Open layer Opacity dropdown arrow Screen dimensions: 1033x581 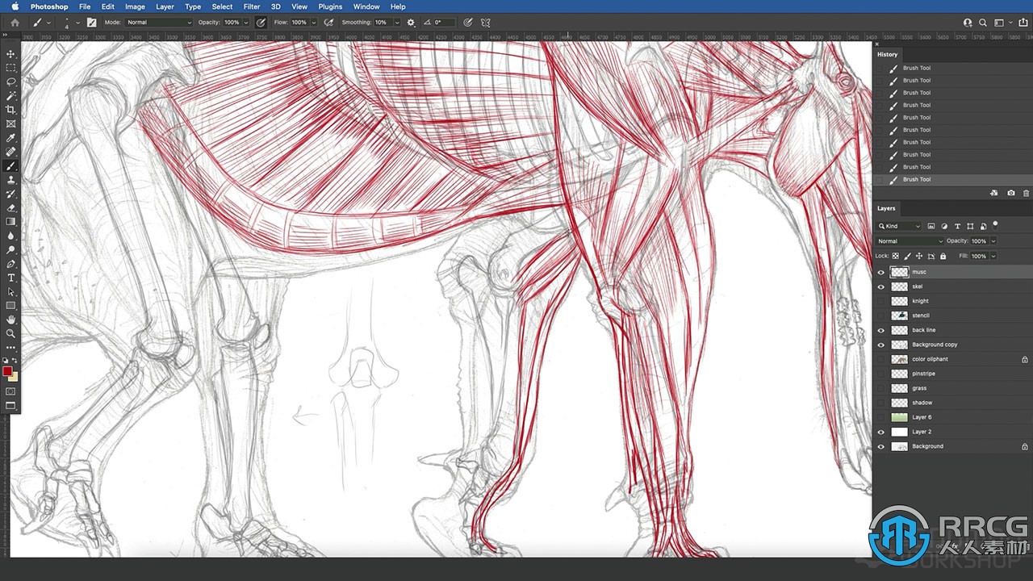(993, 241)
